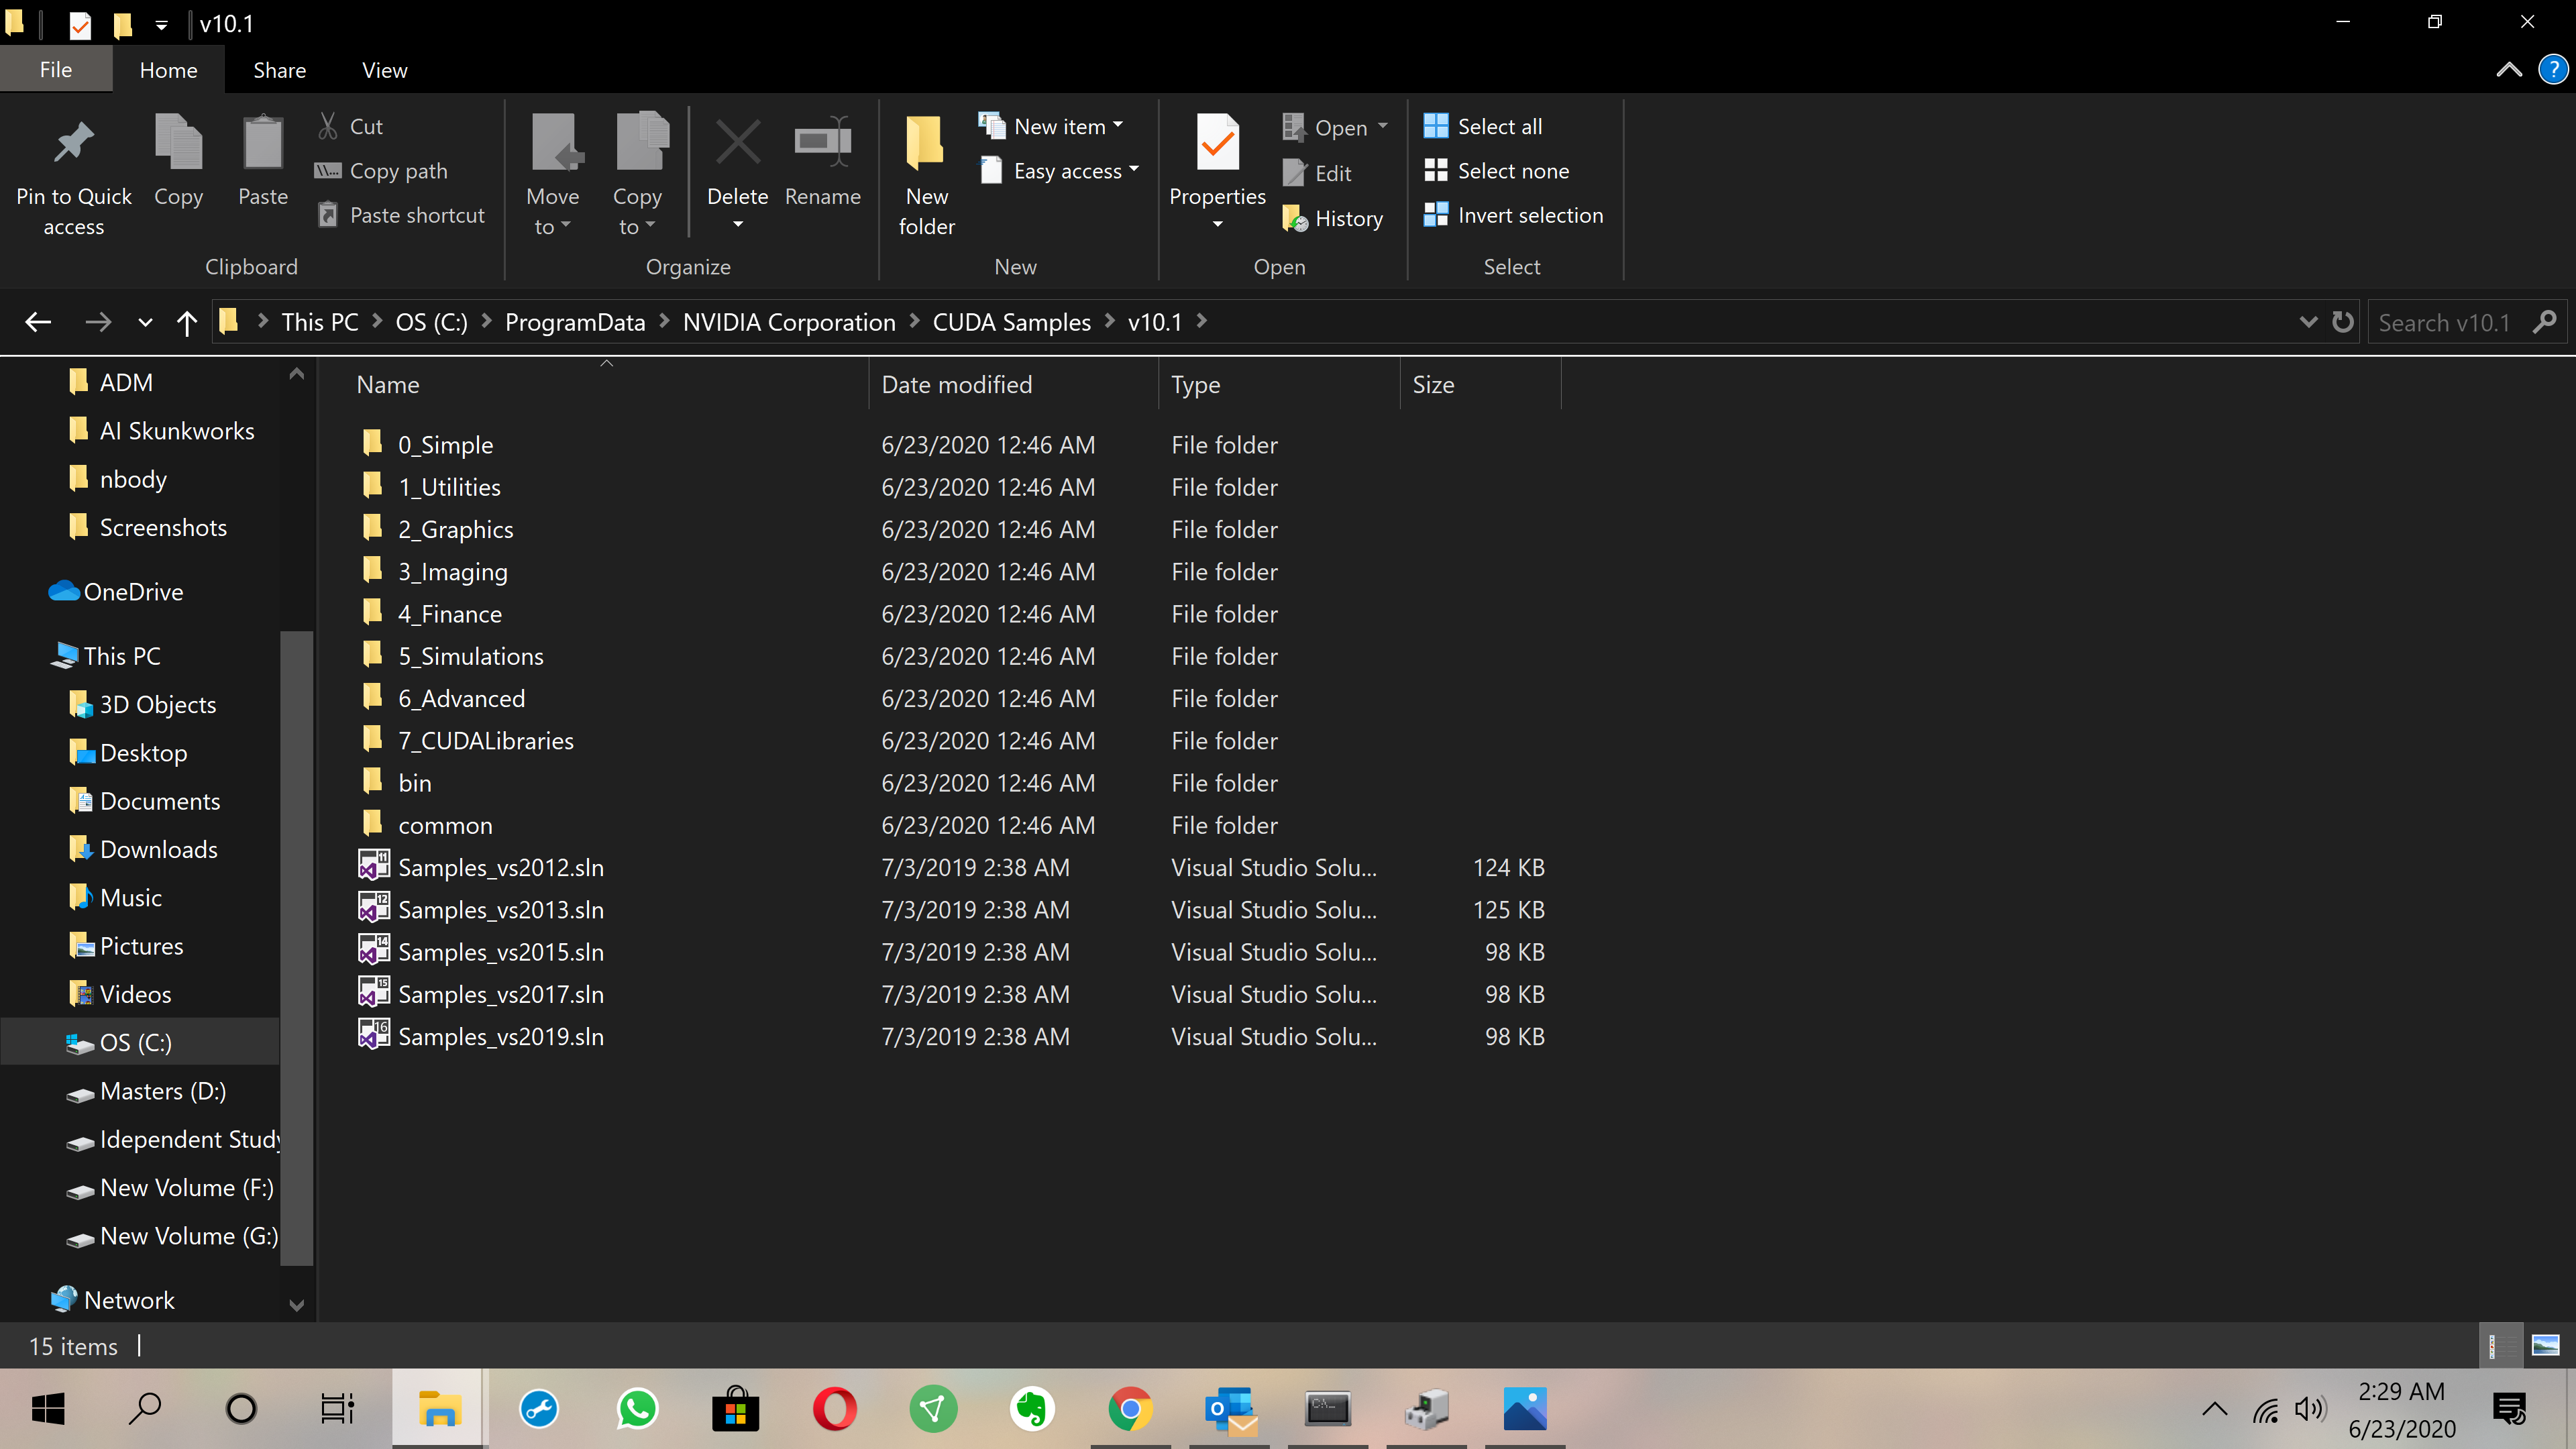Click Paste shortcut command

[x=401, y=215]
